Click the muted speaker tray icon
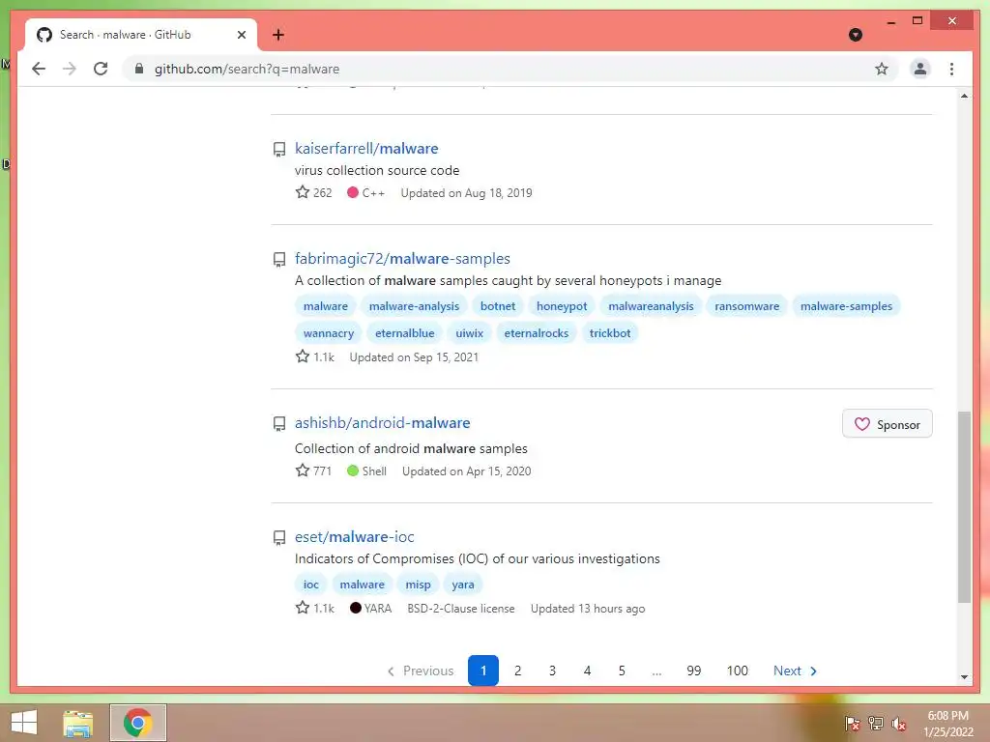Image resolution: width=990 pixels, height=742 pixels. (898, 724)
